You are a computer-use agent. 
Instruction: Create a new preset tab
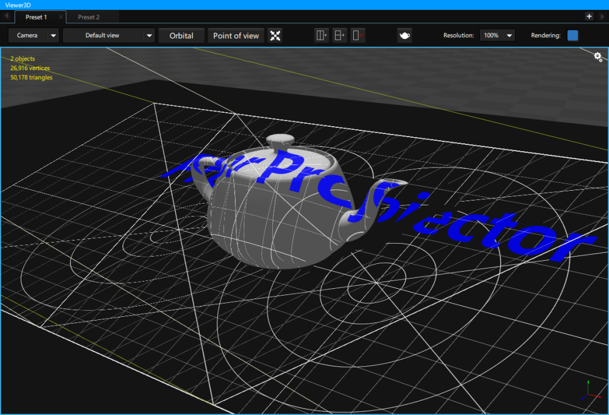click(589, 16)
